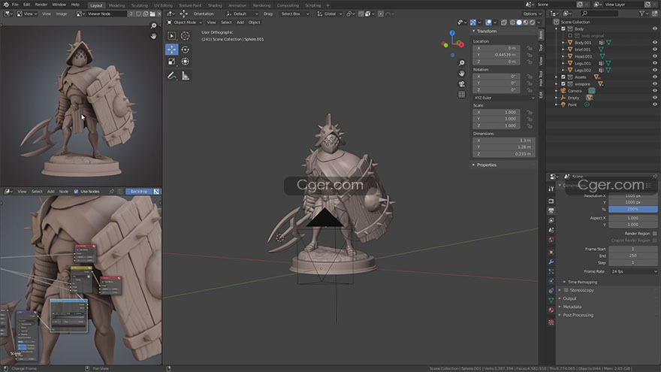Open the Orientation Default dropdown
This screenshot has width=661, height=372.
pos(242,14)
